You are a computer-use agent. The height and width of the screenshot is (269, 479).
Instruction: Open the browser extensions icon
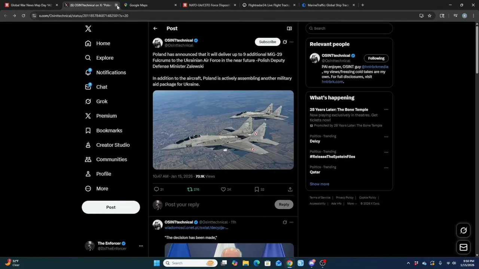[x=442, y=16]
